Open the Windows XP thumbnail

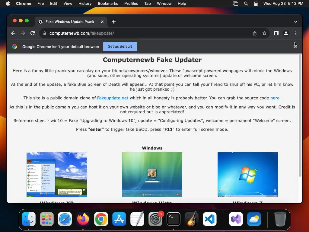tap(57, 175)
